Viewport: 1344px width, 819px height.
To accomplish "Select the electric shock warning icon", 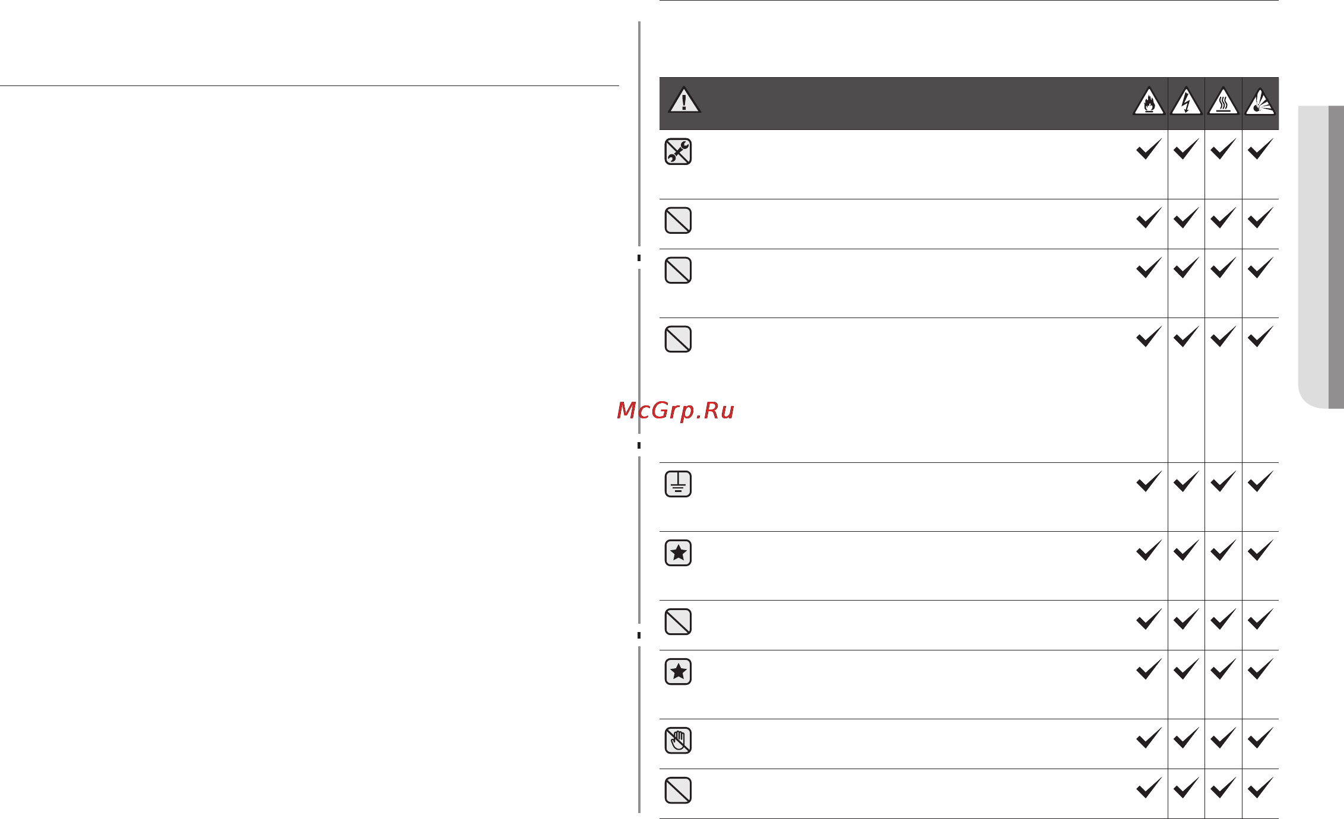I will tap(1186, 101).
